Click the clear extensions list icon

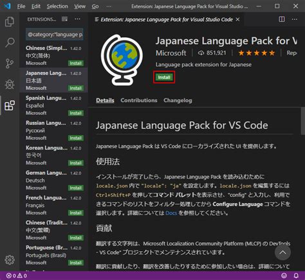(x=64, y=19)
